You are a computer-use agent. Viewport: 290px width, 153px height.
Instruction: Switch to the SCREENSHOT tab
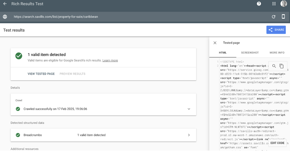click(x=250, y=53)
